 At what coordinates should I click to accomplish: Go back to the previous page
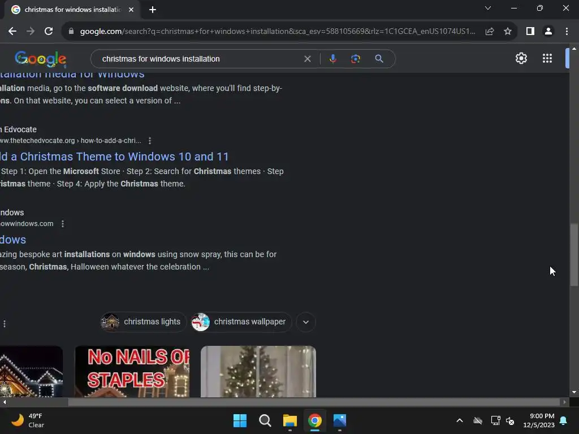pos(12,32)
